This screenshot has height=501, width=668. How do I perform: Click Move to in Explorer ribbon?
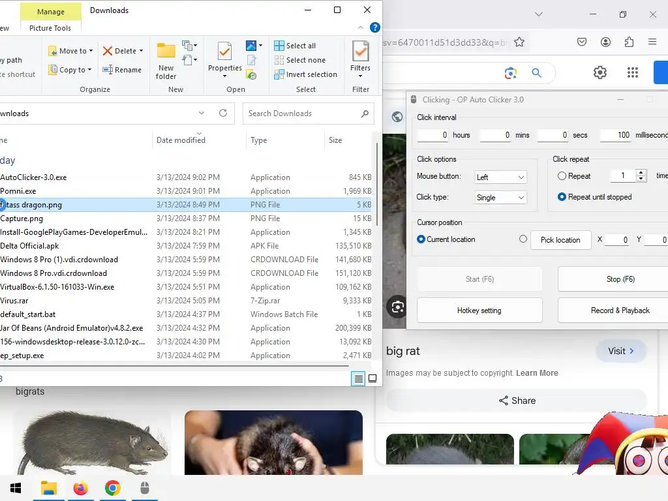(70, 51)
